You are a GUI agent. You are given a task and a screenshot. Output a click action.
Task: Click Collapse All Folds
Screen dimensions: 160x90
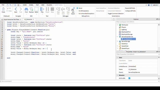(130, 11)
